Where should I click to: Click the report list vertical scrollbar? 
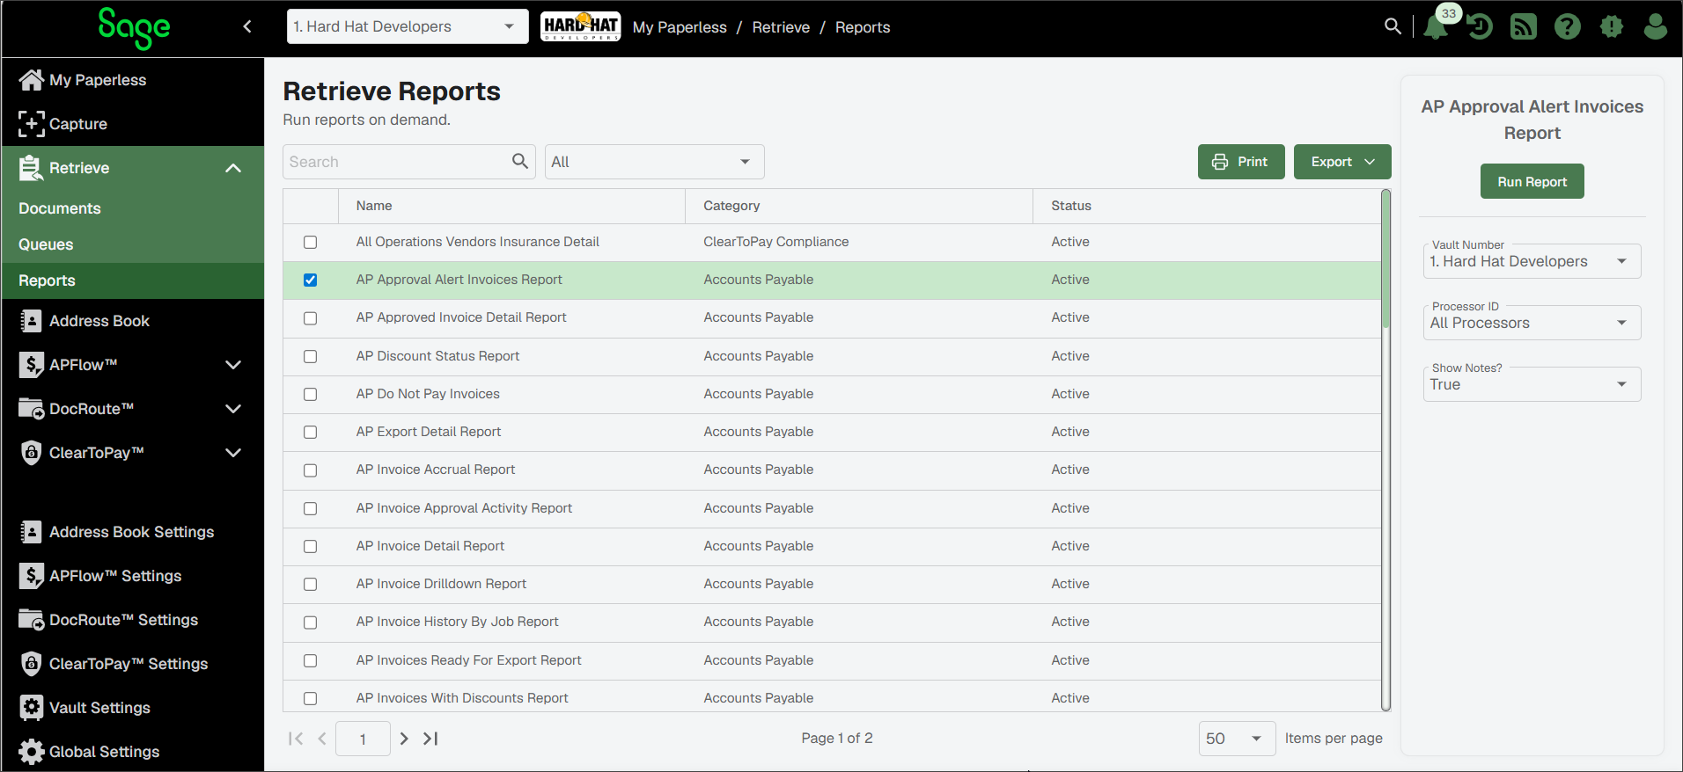[x=1386, y=260]
